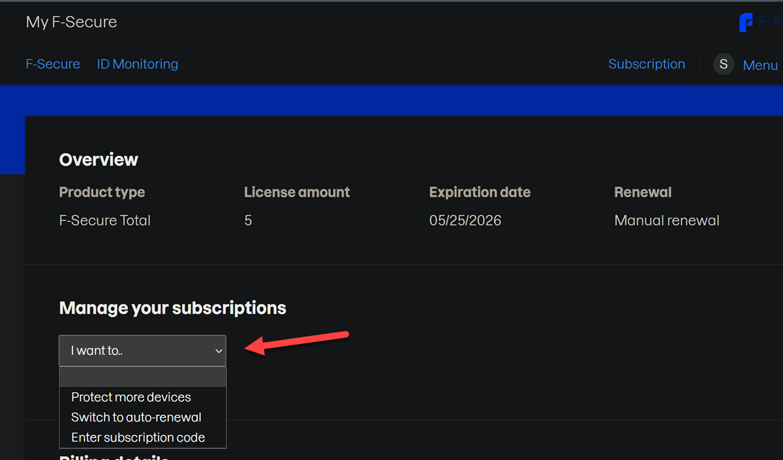The height and width of the screenshot is (460, 783).
Task: Click the 'F-Secure Total' product value
Action: click(x=104, y=220)
